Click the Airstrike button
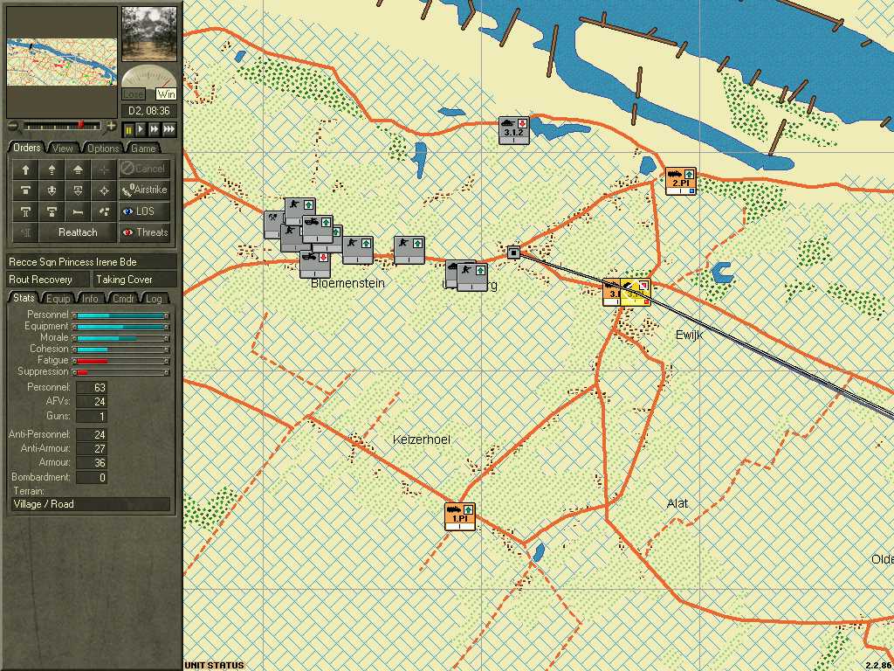Image resolution: width=894 pixels, height=671 pixels. click(144, 190)
